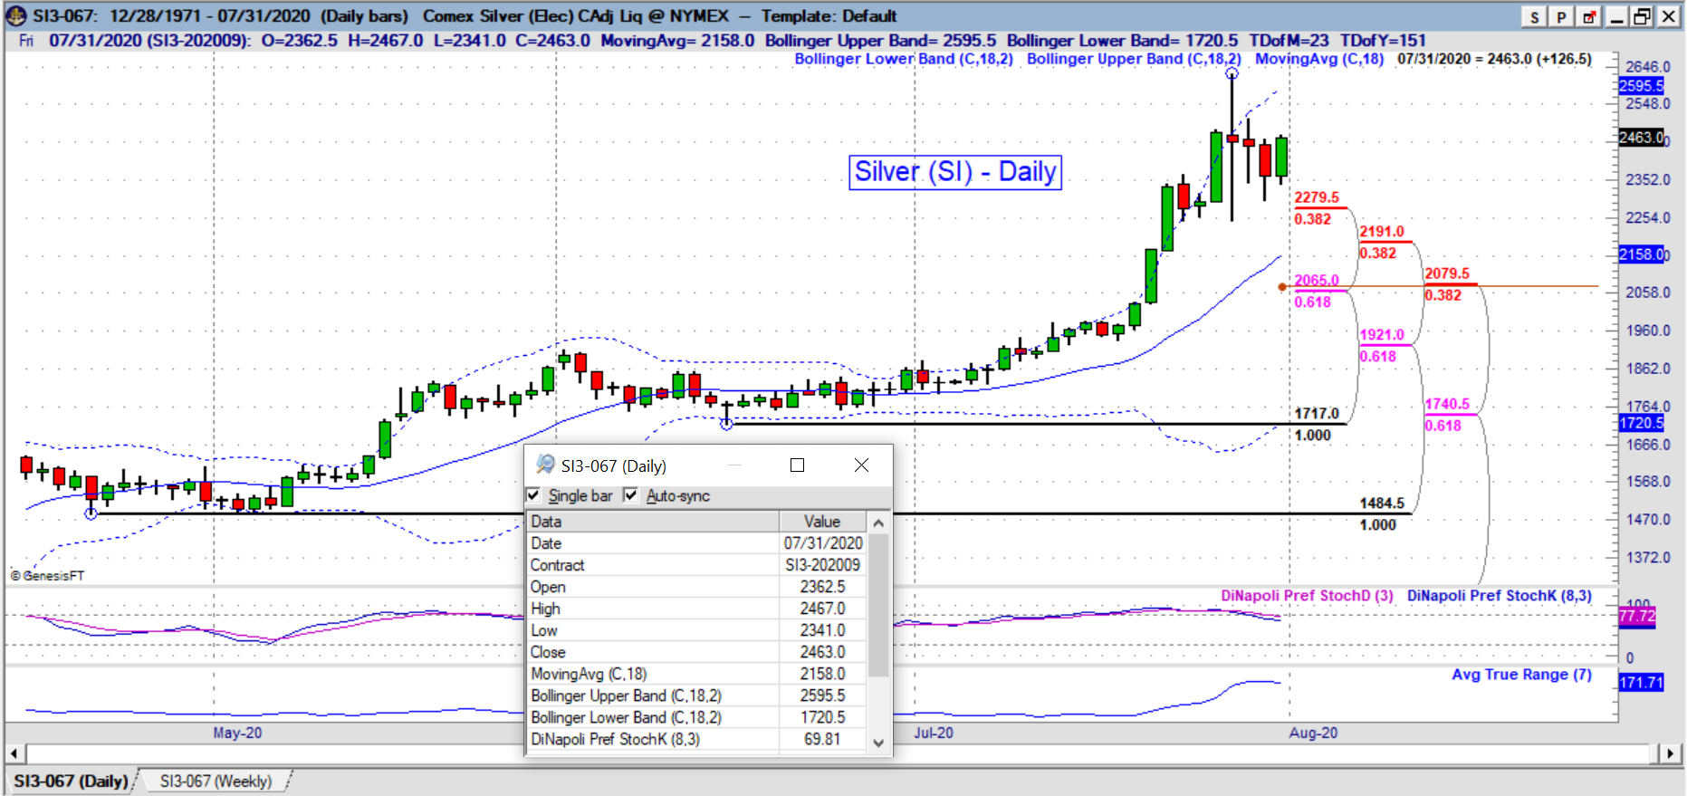Click the 2463.0 black last-price axis marker
The height and width of the screenshot is (796, 1687).
[x=1642, y=137]
